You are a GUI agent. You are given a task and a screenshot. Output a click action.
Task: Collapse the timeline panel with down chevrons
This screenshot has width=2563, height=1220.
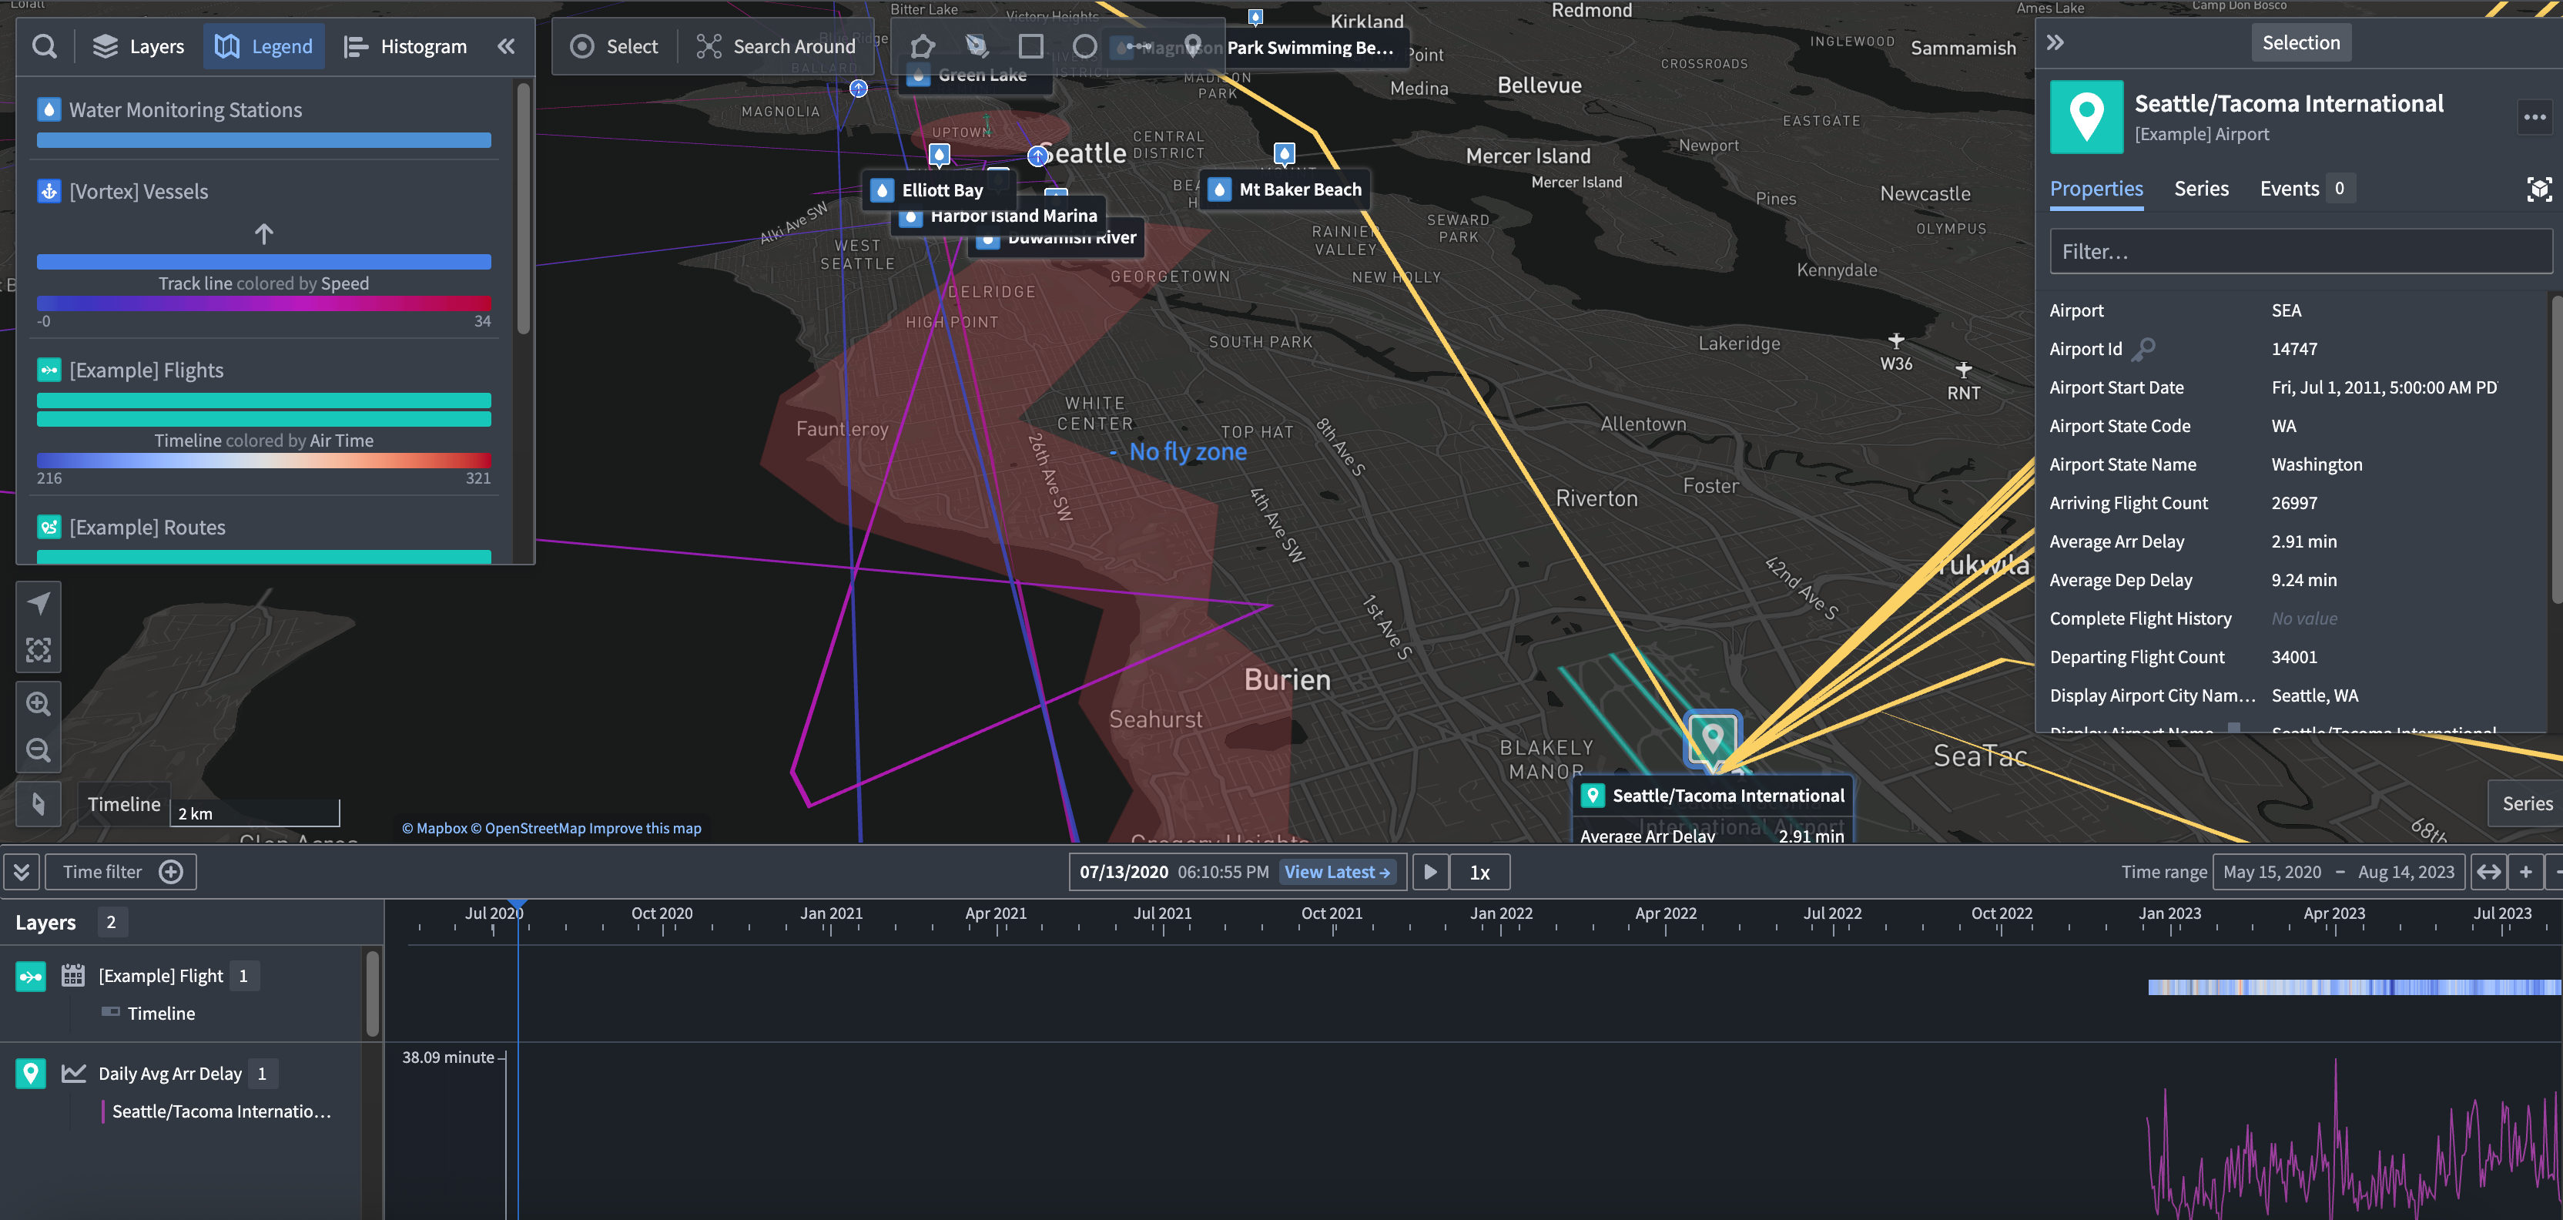pyautogui.click(x=22, y=873)
